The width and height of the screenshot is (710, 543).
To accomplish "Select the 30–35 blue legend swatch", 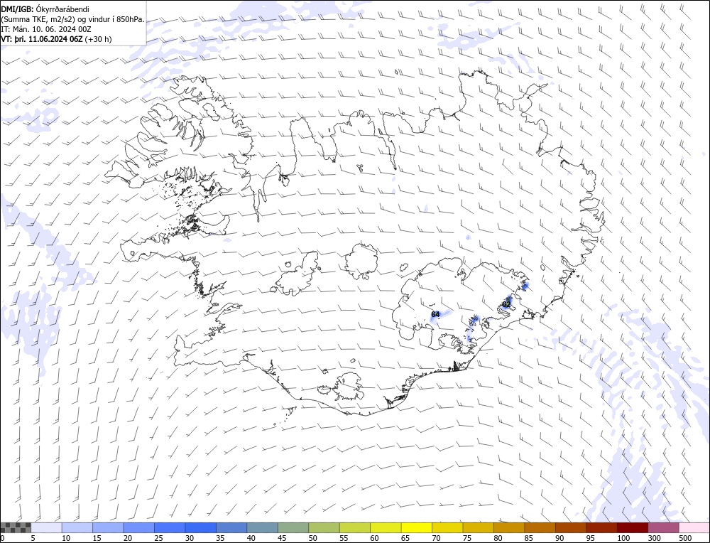I will coord(201,527).
